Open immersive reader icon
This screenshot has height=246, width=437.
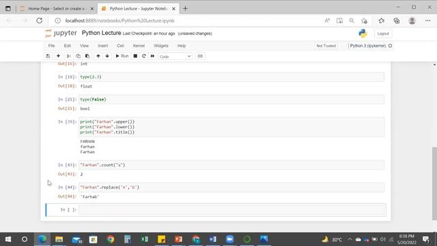[339, 20]
